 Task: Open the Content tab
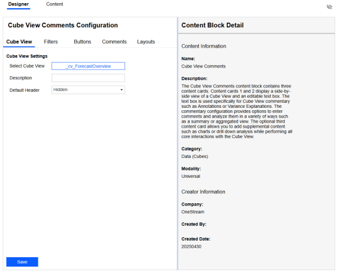click(x=55, y=4)
